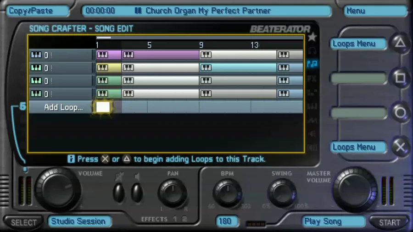Click timeline bar marker 9

point(201,45)
